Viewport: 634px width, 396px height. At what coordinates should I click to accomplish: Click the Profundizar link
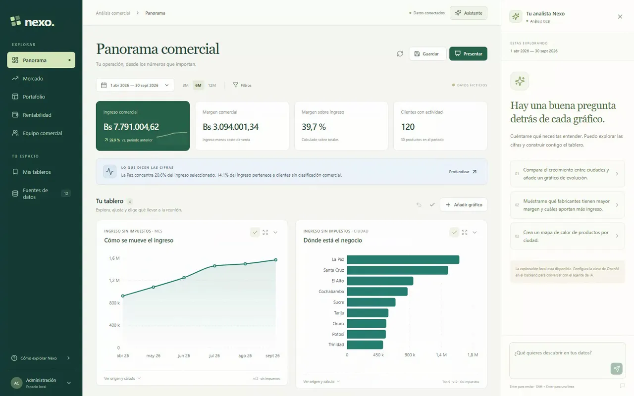463,172
